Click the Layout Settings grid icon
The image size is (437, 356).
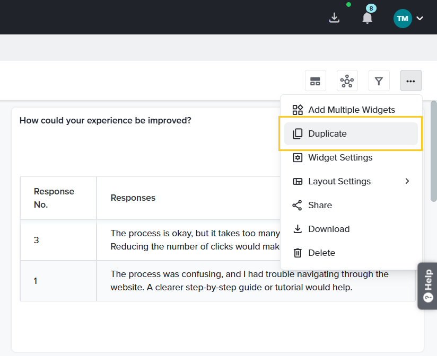pos(298,182)
